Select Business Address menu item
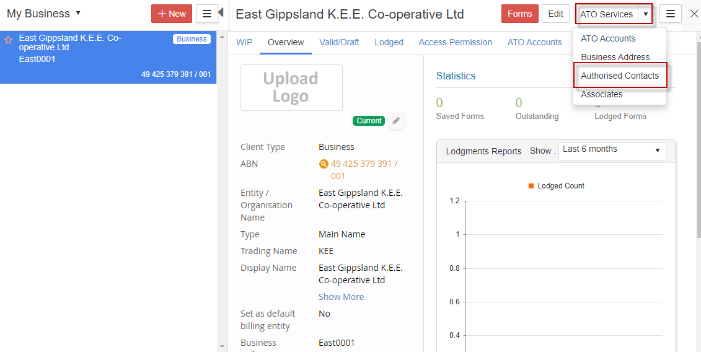Screen dimensions: 701x352 point(615,57)
